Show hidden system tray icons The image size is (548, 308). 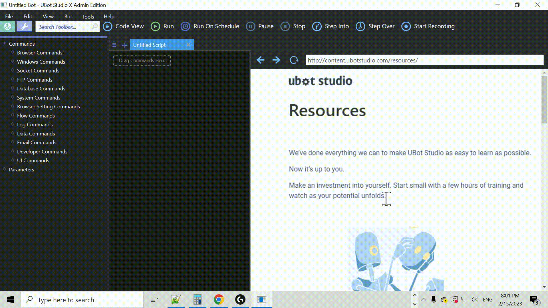pos(424,299)
